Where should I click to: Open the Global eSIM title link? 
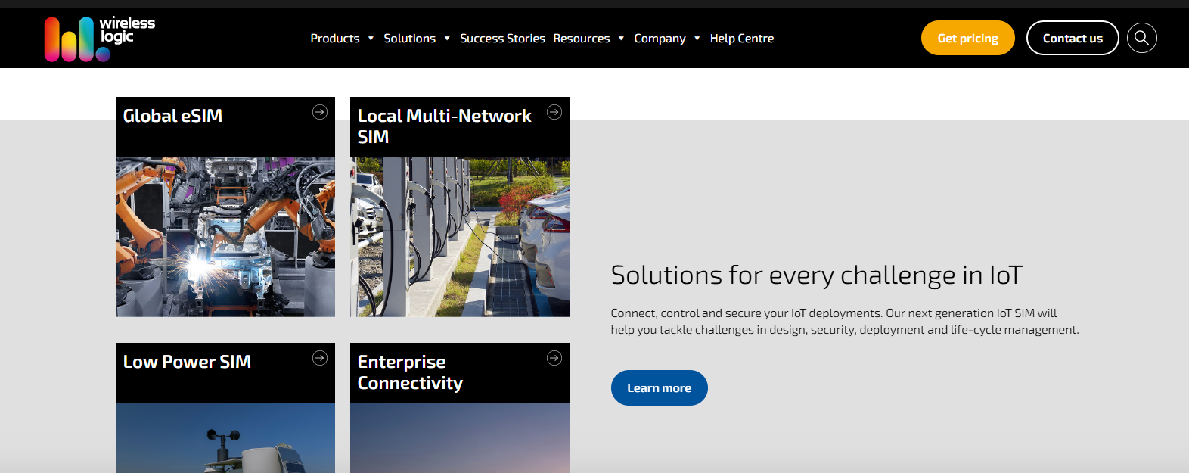(172, 116)
